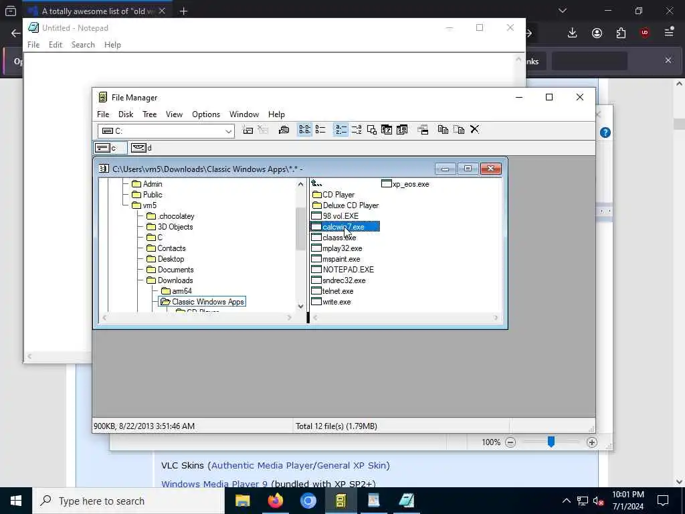Select the vm5 folder in the tree
The height and width of the screenshot is (514, 685).
144,205
